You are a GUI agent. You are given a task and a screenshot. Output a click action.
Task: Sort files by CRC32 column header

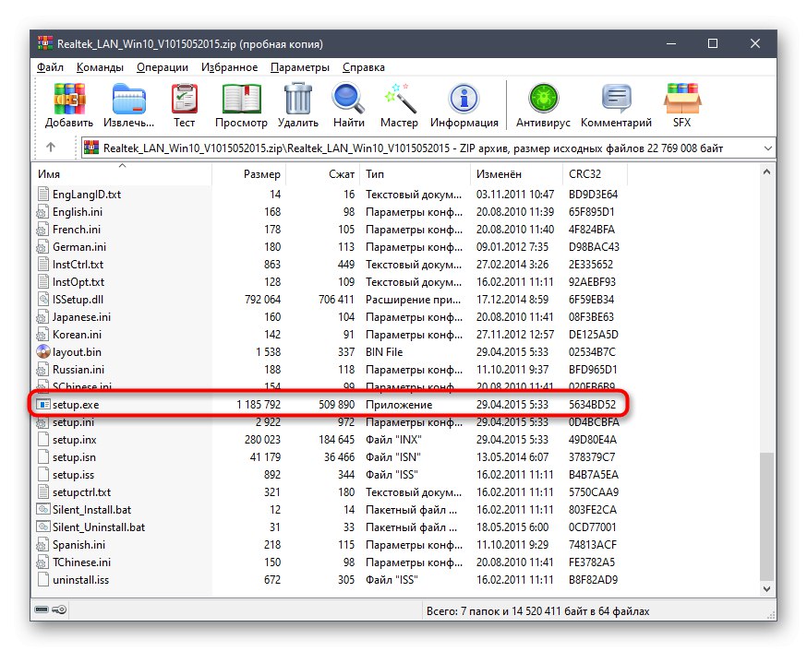(x=595, y=174)
